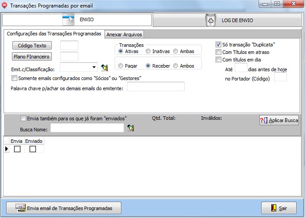Image resolution: width=305 pixels, height=218 pixels.
Task: Select Configurações das Transações Programadas tab
Action: point(53,34)
